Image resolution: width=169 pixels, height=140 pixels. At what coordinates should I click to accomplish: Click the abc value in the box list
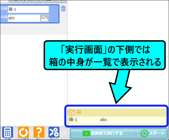(x=104, y=120)
